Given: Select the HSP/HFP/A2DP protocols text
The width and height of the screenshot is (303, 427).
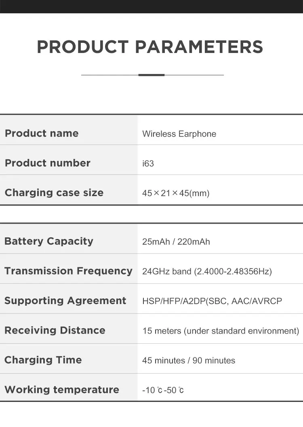Looking at the screenshot, I should (212, 301).
